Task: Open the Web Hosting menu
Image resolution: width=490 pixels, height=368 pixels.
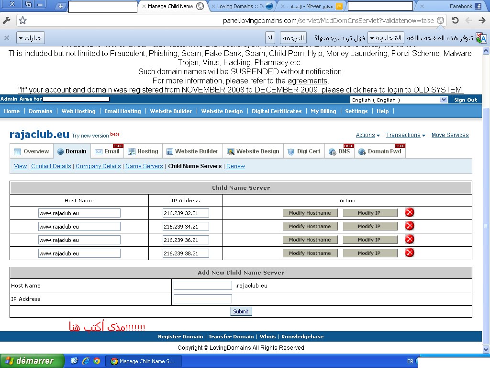Action: click(x=78, y=111)
